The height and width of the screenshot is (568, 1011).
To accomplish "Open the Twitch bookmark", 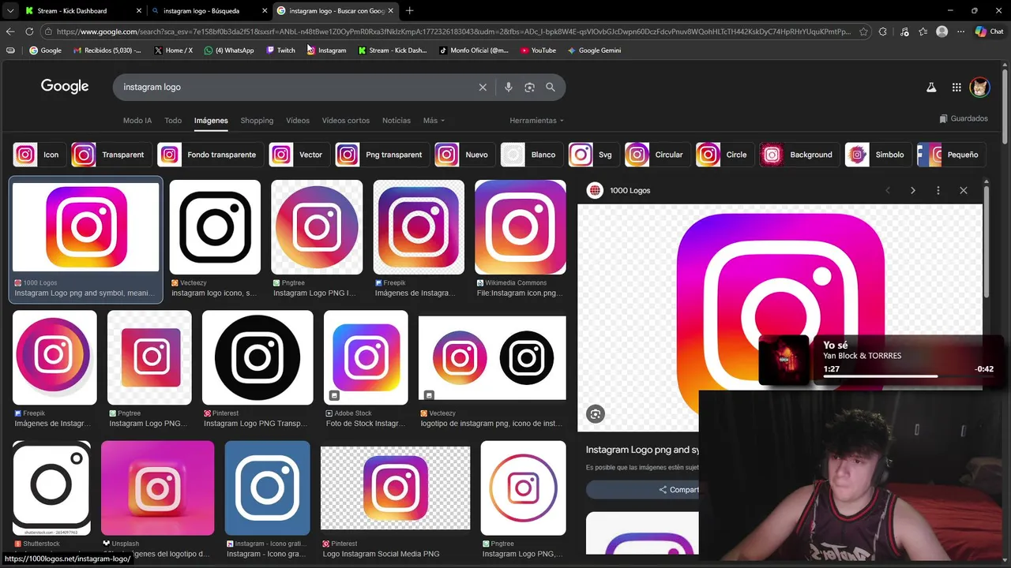I will [280, 50].
